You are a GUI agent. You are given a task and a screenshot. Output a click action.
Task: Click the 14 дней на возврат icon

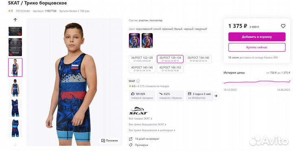[131, 139]
